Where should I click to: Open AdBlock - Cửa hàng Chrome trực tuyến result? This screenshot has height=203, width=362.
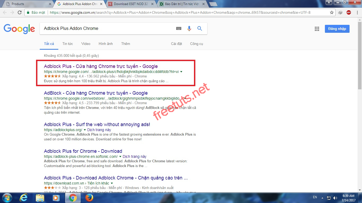click(96, 93)
